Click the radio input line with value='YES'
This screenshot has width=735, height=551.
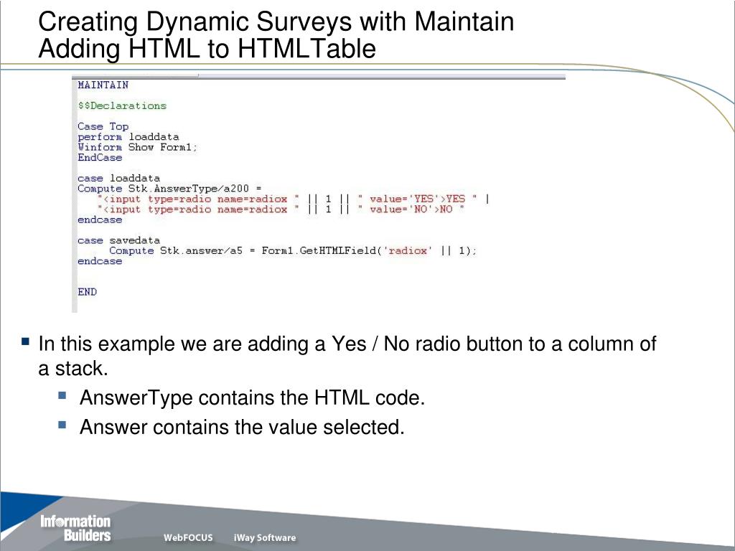point(294,199)
